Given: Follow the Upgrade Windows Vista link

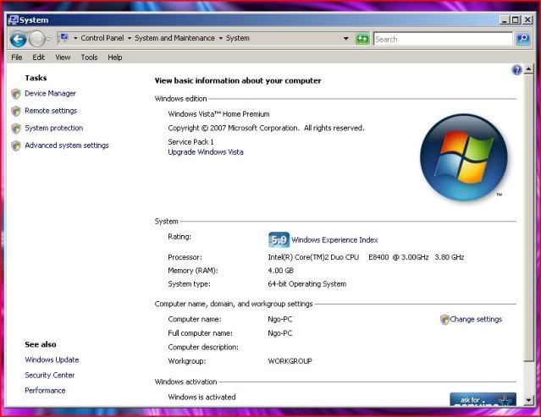Looking at the screenshot, I should 206,152.
